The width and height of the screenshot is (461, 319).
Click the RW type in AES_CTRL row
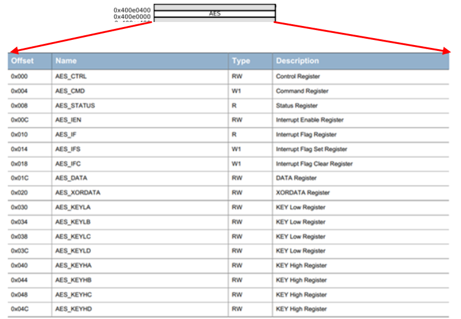[237, 76]
